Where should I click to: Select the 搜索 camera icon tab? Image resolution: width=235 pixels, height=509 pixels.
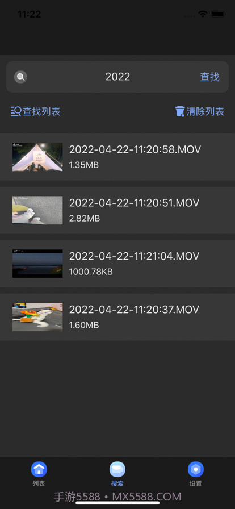(x=117, y=469)
